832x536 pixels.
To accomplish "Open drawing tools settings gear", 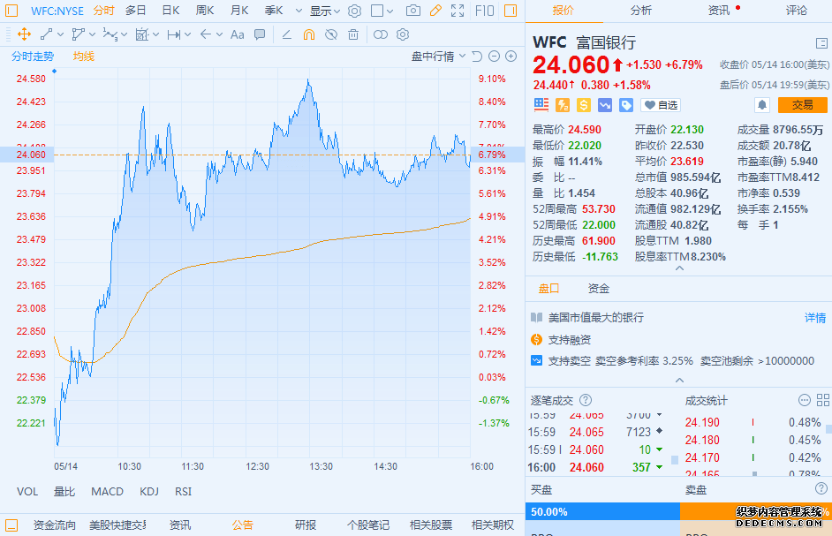I will (x=403, y=35).
